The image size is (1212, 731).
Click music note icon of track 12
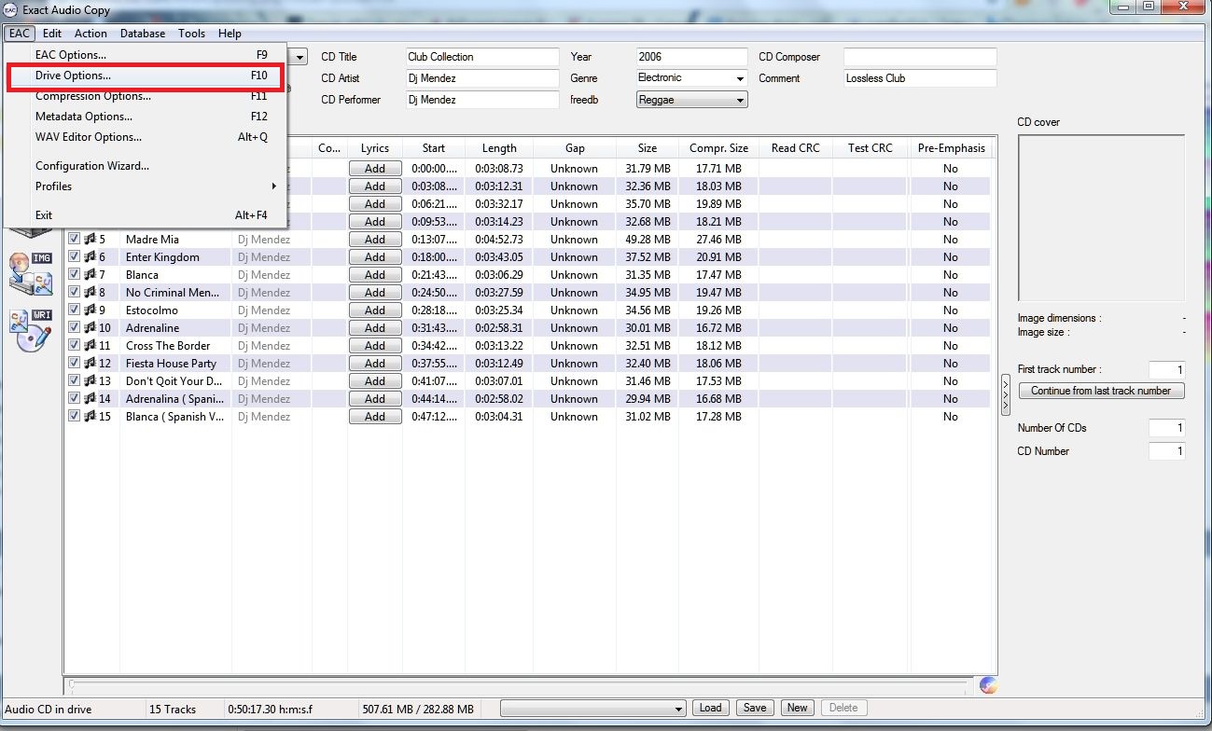click(x=90, y=364)
